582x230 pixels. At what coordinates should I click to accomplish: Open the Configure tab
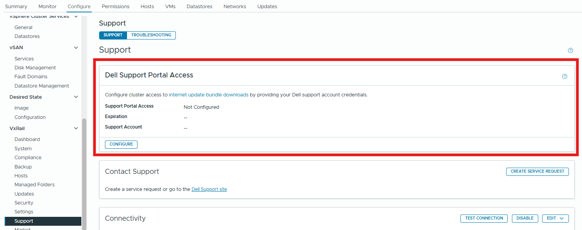(79, 6)
